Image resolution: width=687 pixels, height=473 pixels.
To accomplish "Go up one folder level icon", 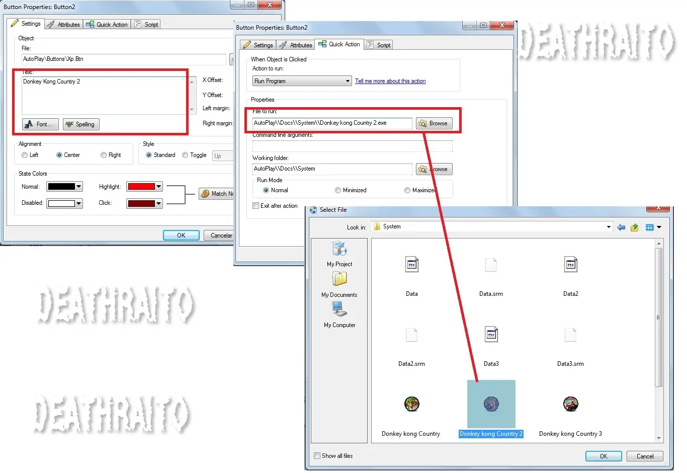I will click(x=635, y=227).
